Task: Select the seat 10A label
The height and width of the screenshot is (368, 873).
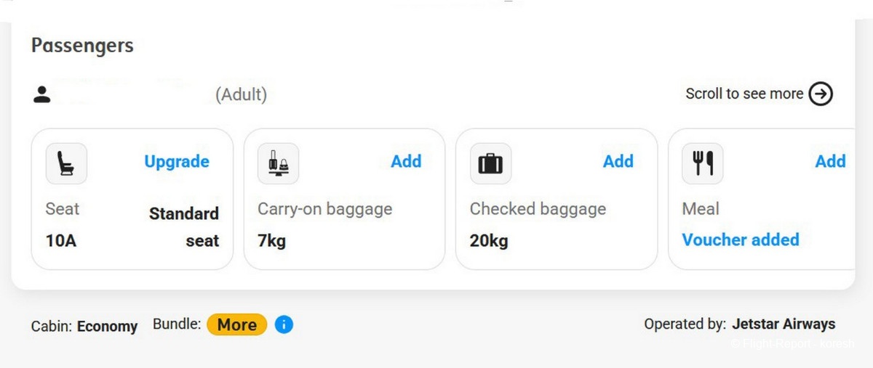Action: pos(61,240)
